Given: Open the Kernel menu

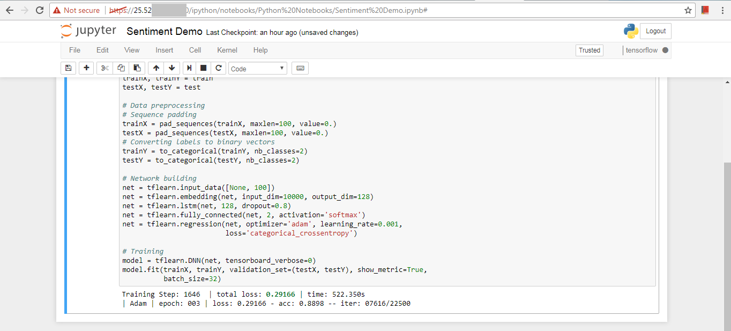Looking at the screenshot, I should [227, 50].
